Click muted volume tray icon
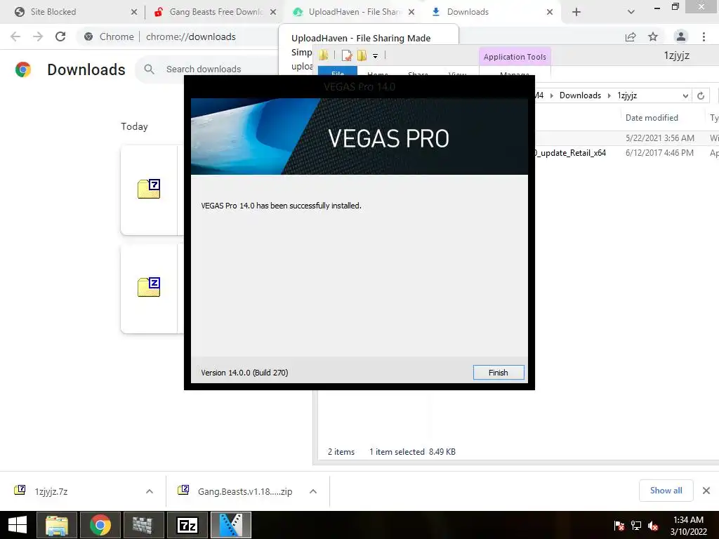The width and height of the screenshot is (719, 539). coord(653,526)
